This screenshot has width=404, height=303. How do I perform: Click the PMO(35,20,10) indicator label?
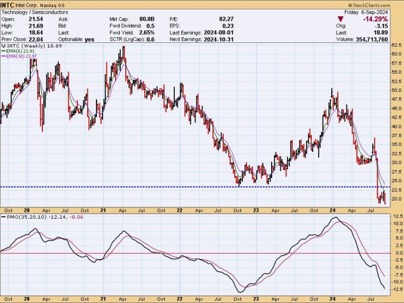27,217
